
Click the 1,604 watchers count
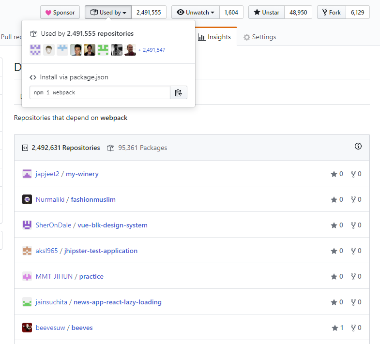231,13
